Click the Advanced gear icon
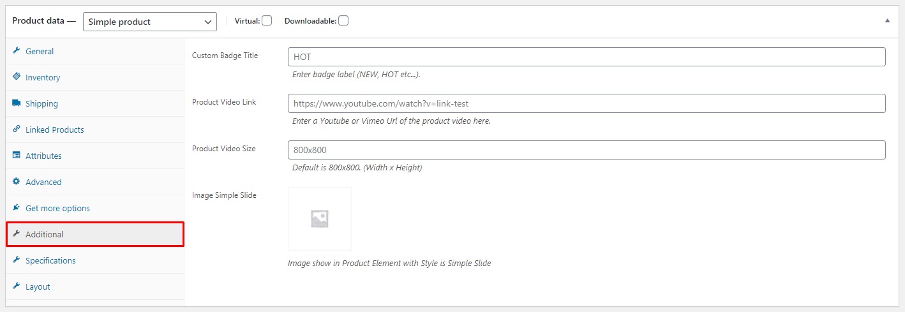 pos(17,181)
